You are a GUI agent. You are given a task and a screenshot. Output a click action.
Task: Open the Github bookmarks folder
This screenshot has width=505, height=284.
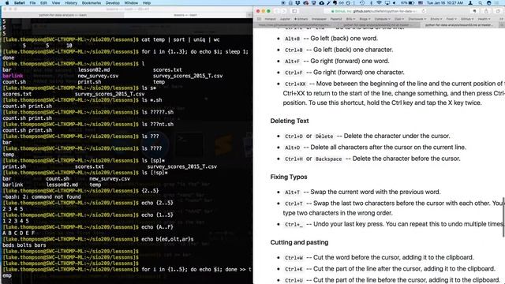tap(467, 19)
